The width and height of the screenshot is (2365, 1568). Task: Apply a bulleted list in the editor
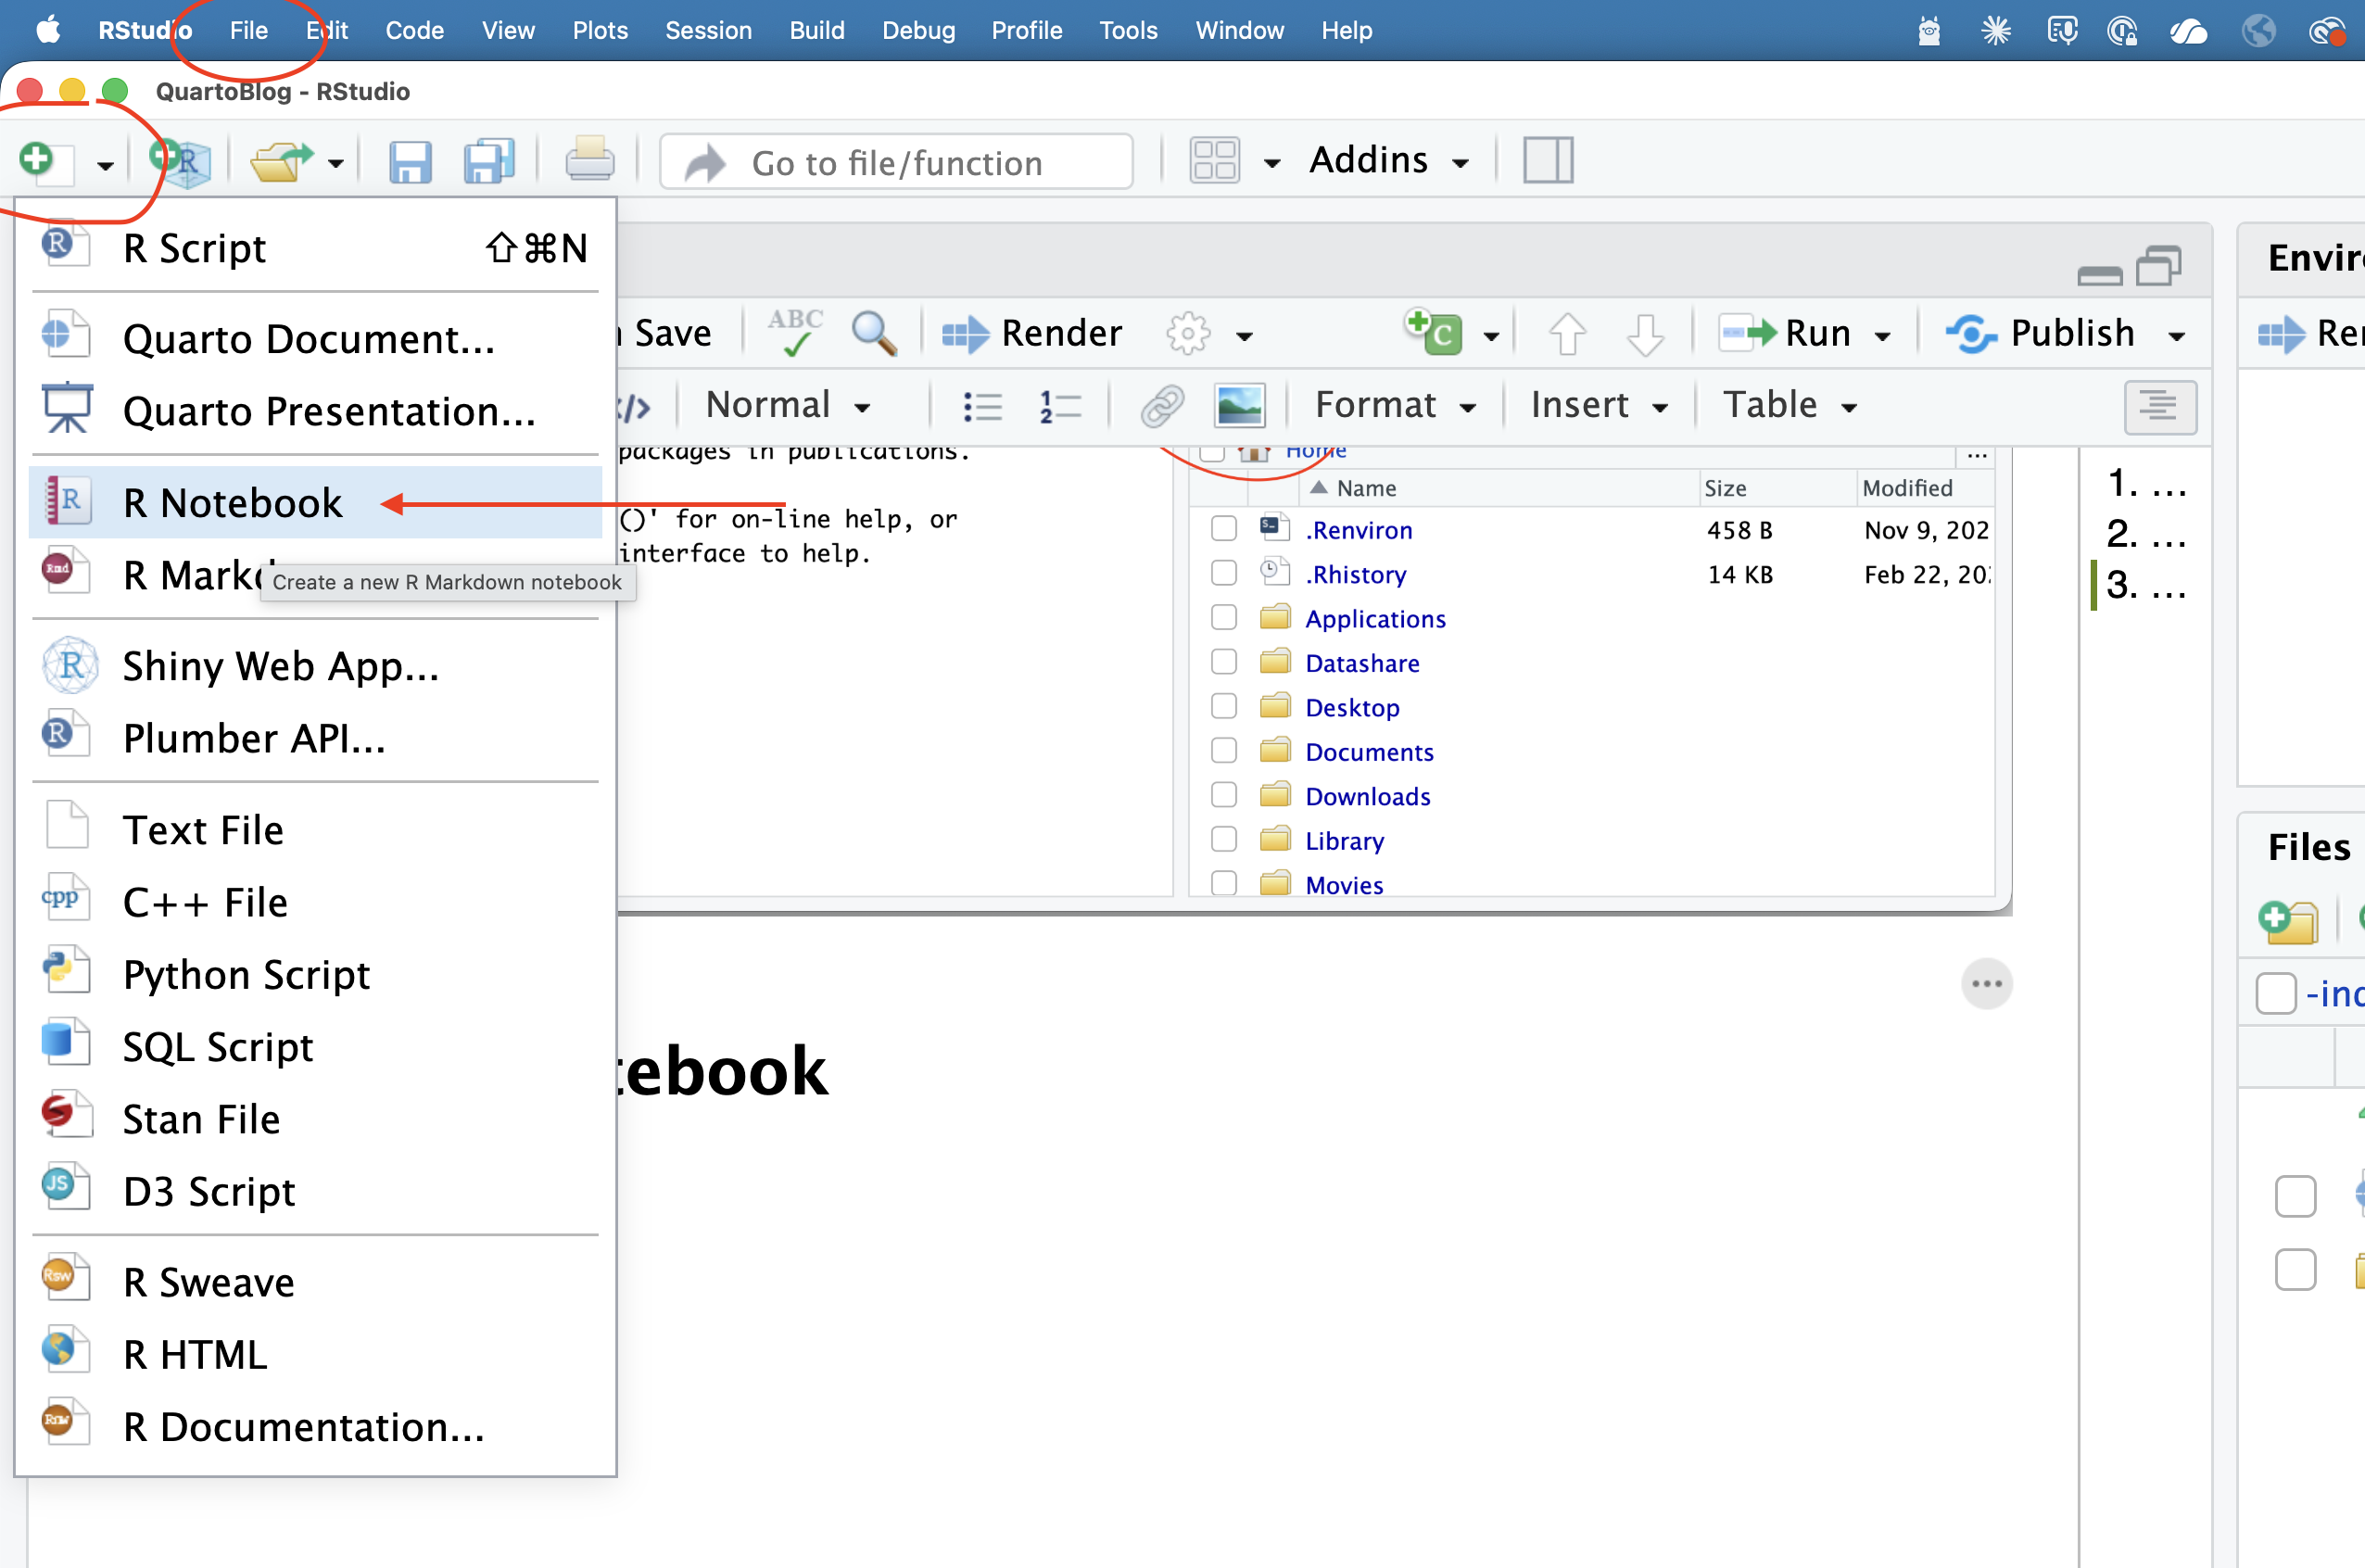tap(983, 406)
